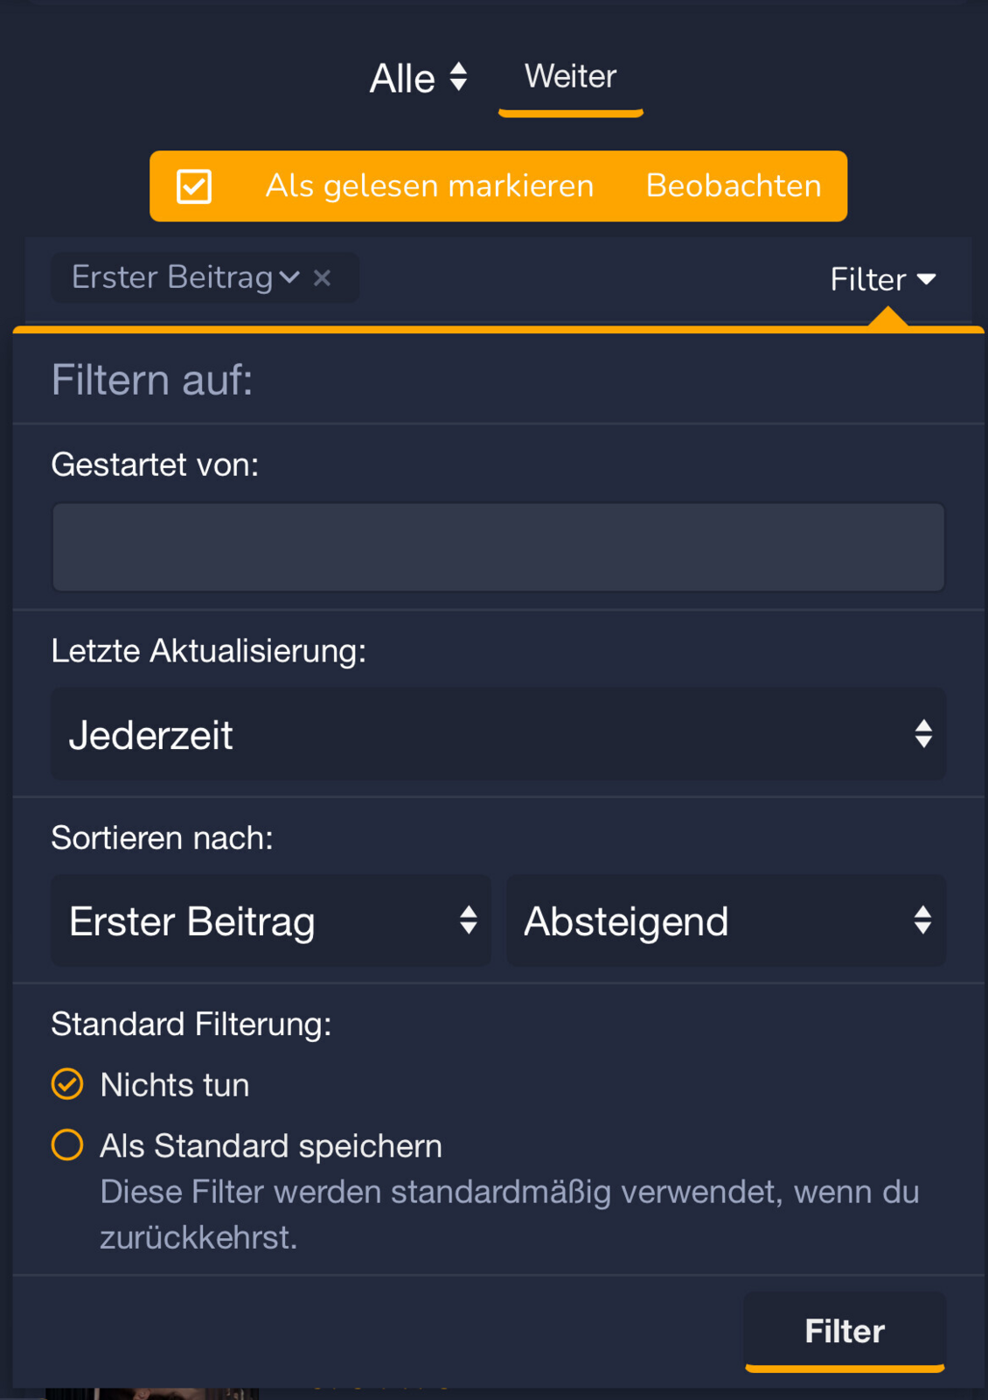Switch to the Weiter tab

[570, 77]
